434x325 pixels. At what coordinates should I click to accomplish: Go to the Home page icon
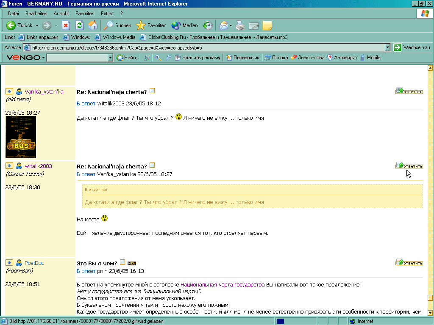pyautogui.click(x=92, y=25)
